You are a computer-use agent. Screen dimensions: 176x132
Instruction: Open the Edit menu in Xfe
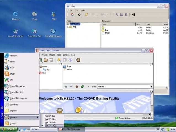76,10
